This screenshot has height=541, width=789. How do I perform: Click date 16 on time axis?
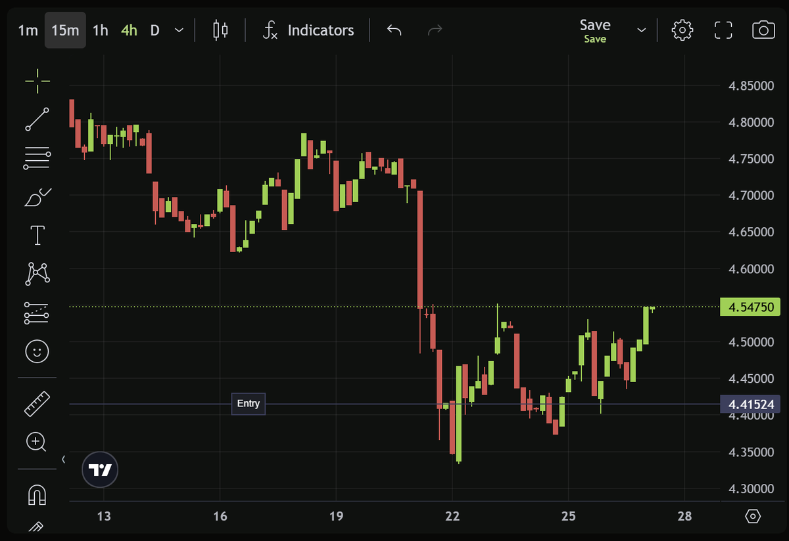tap(220, 516)
